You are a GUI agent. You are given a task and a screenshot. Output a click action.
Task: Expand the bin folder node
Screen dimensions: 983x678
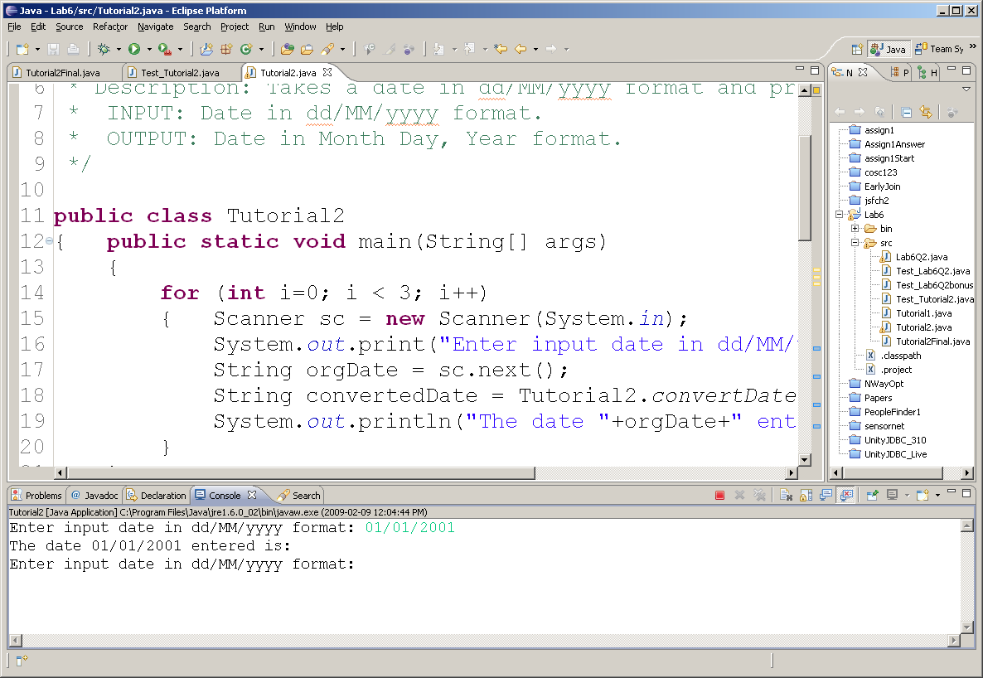tap(855, 228)
